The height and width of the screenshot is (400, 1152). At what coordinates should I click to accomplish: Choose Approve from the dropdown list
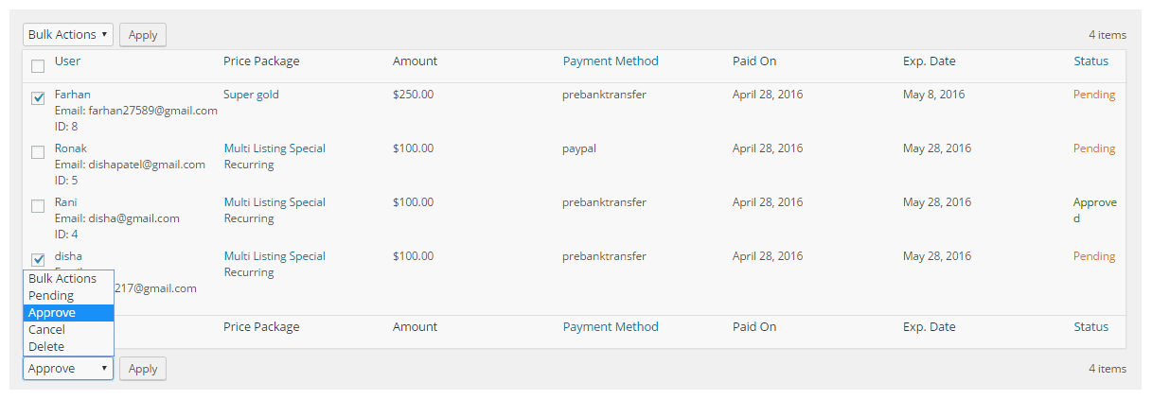(68, 313)
